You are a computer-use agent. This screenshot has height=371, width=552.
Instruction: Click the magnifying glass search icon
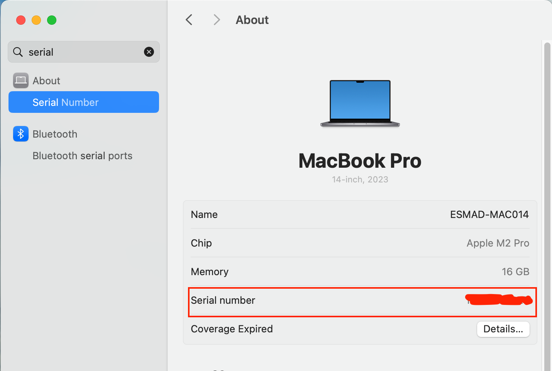pos(18,52)
